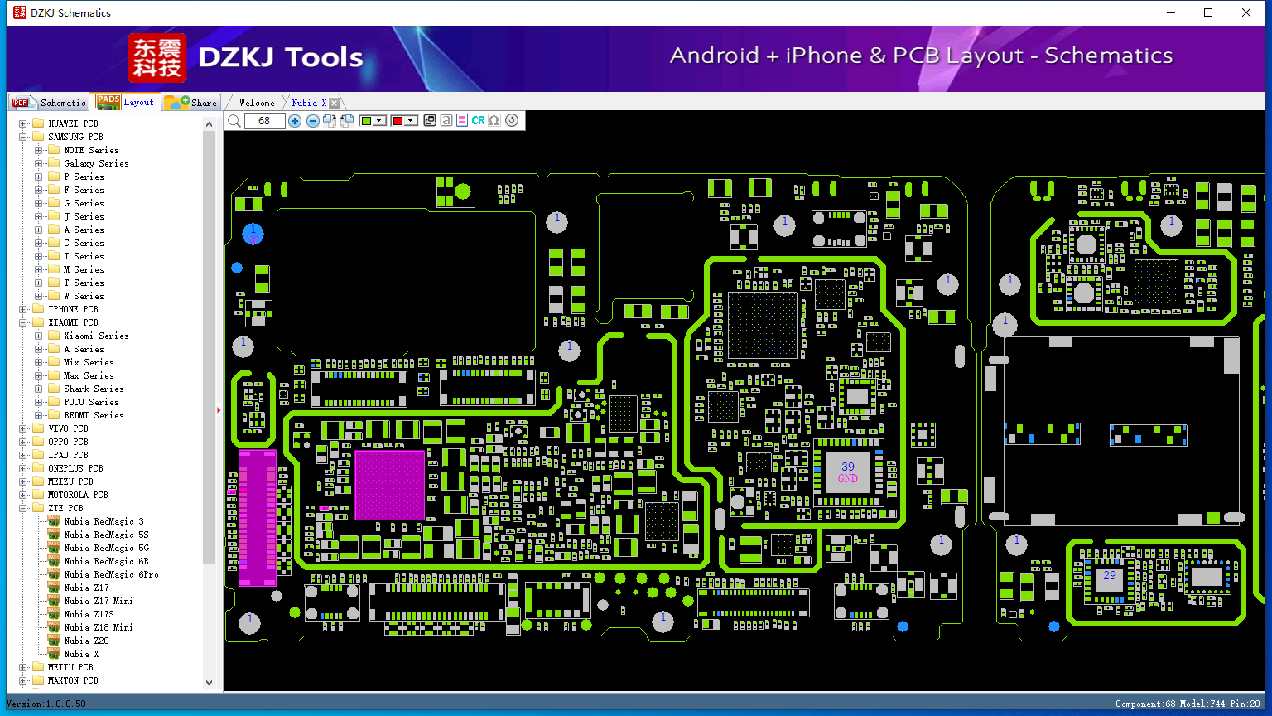Maximize the DZKJ Schematics window
The height and width of the screenshot is (716, 1272).
1208,12
